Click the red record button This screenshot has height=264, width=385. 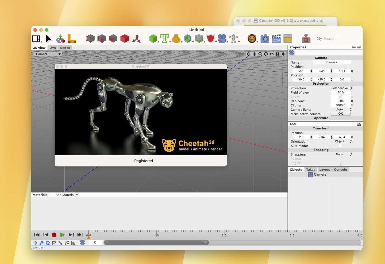click(54, 235)
